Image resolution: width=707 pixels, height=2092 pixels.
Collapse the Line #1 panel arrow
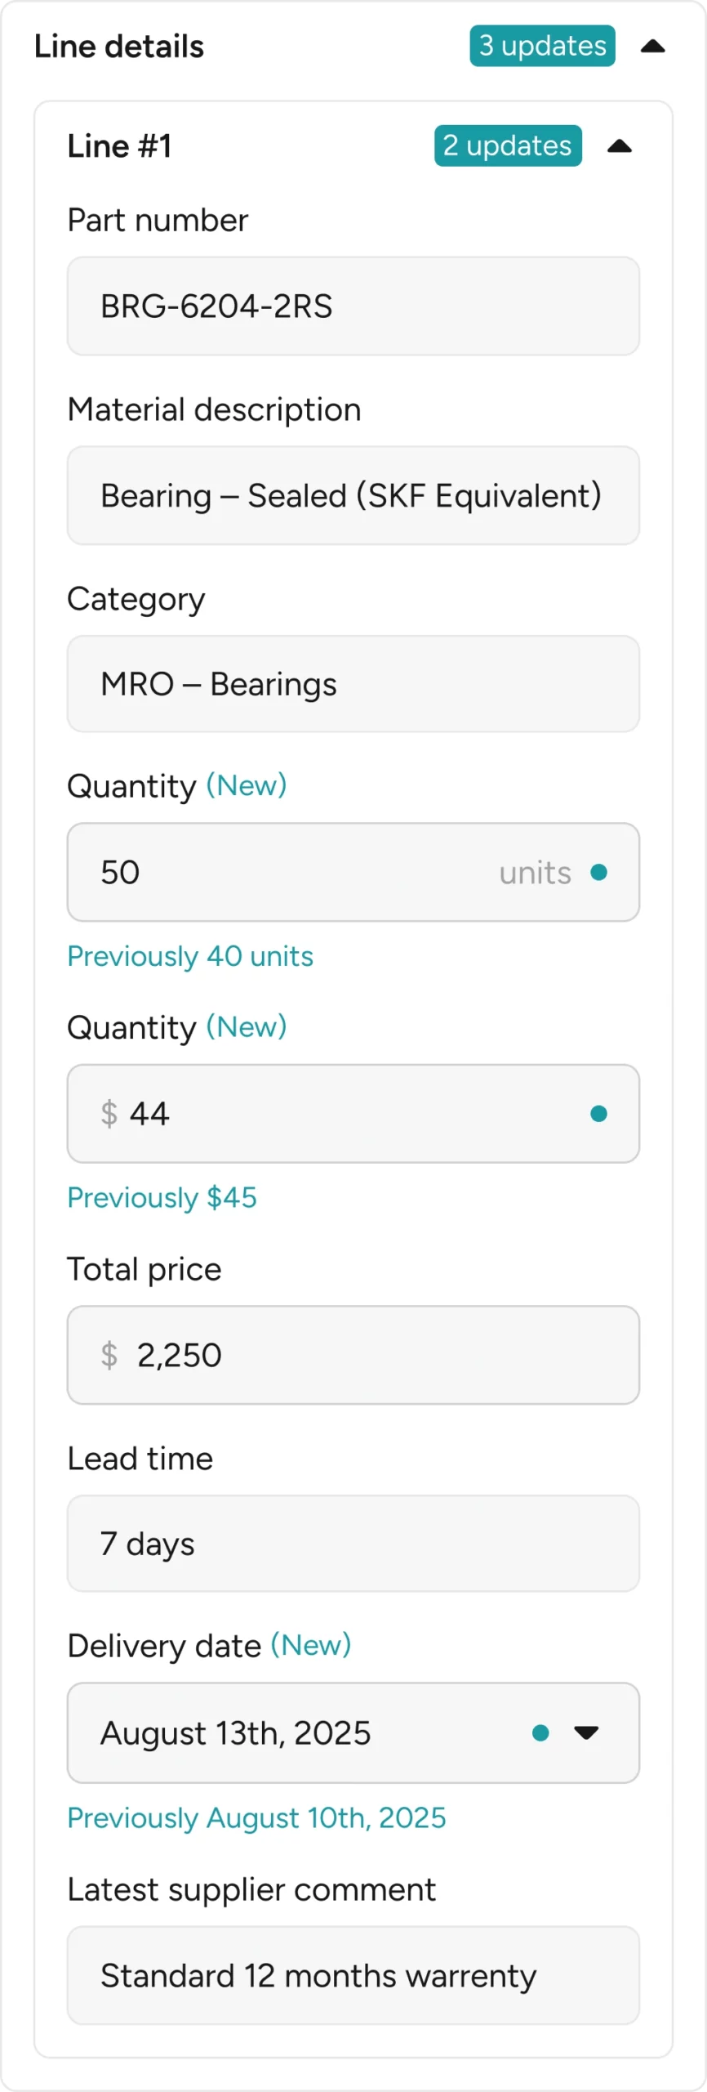620,146
